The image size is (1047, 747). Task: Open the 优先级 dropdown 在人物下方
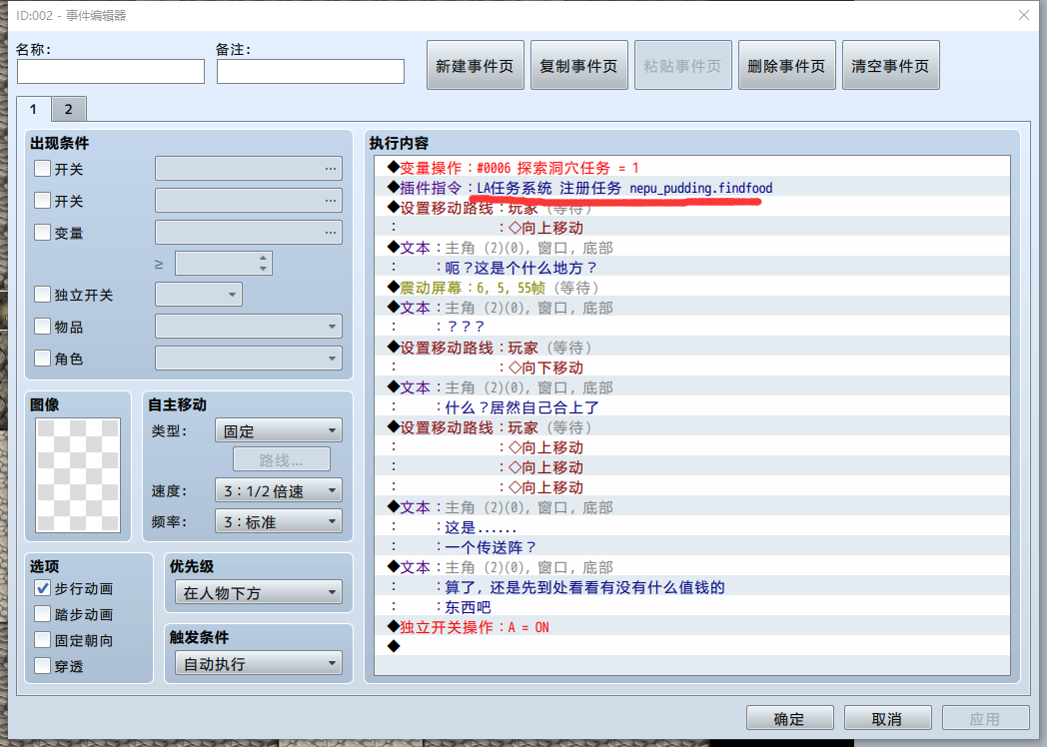click(x=259, y=592)
